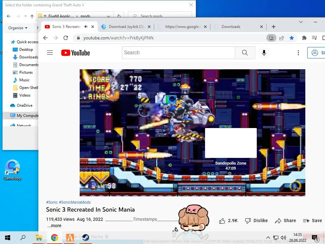Open the Gameloop desktop shortcut
This screenshot has height=244, width=325.
pos(12,170)
